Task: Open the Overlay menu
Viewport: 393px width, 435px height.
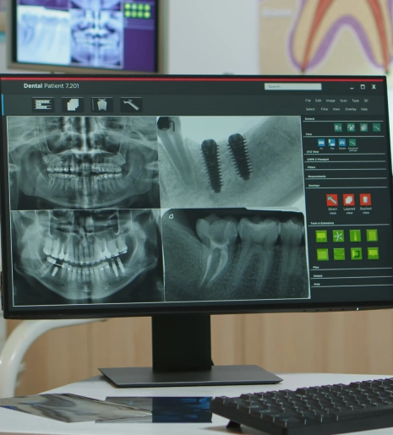Action: click(x=351, y=109)
